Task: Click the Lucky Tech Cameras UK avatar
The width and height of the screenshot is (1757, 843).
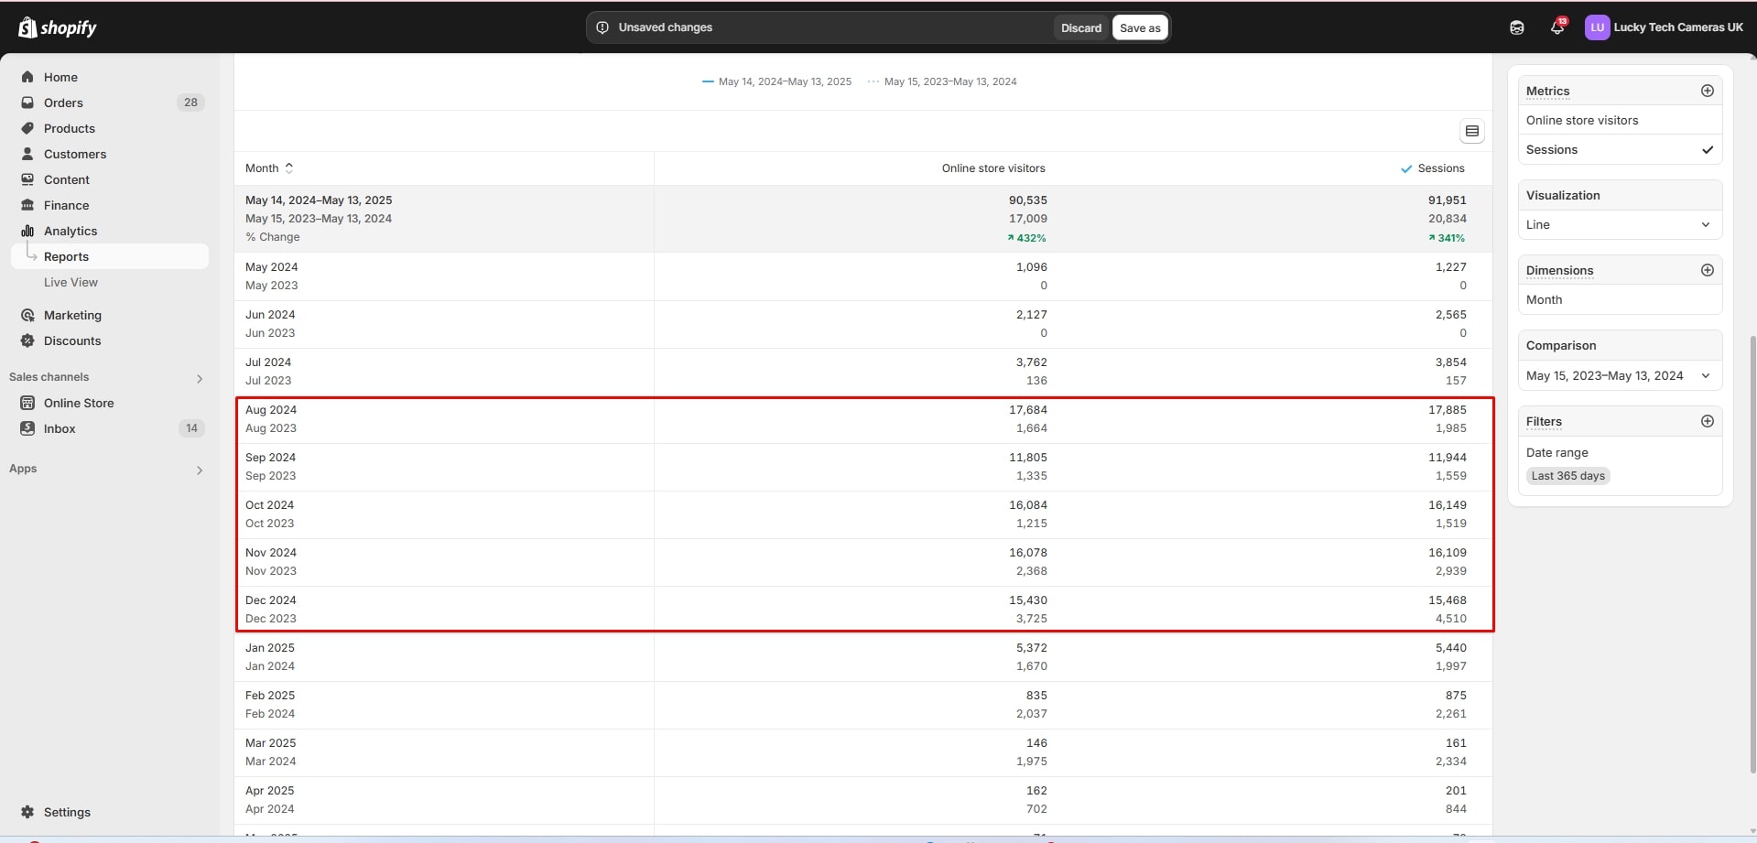Action: pyautogui.click(x=1597, y=27)
